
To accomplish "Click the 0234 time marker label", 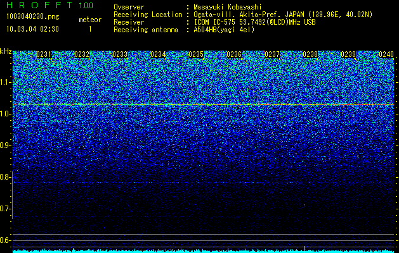I will tap(158, 54).
